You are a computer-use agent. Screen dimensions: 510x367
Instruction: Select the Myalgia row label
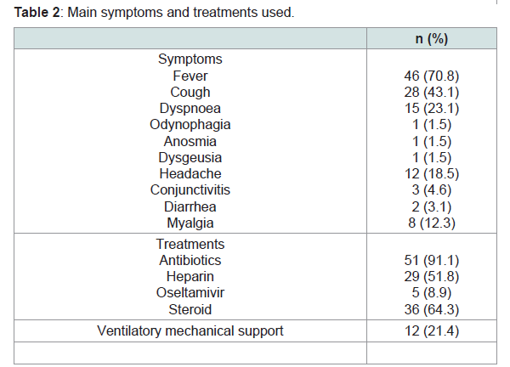(x=190, y=223)
